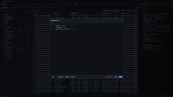Open the CSV export format dropdown
The width and height of the screenshot is (173, 97).
tap(123, 11)
